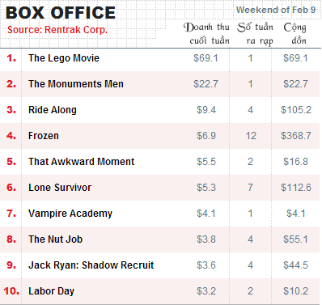Click Lone Survivor in the list
The image size is (322, 305).
tap(60, 188)
